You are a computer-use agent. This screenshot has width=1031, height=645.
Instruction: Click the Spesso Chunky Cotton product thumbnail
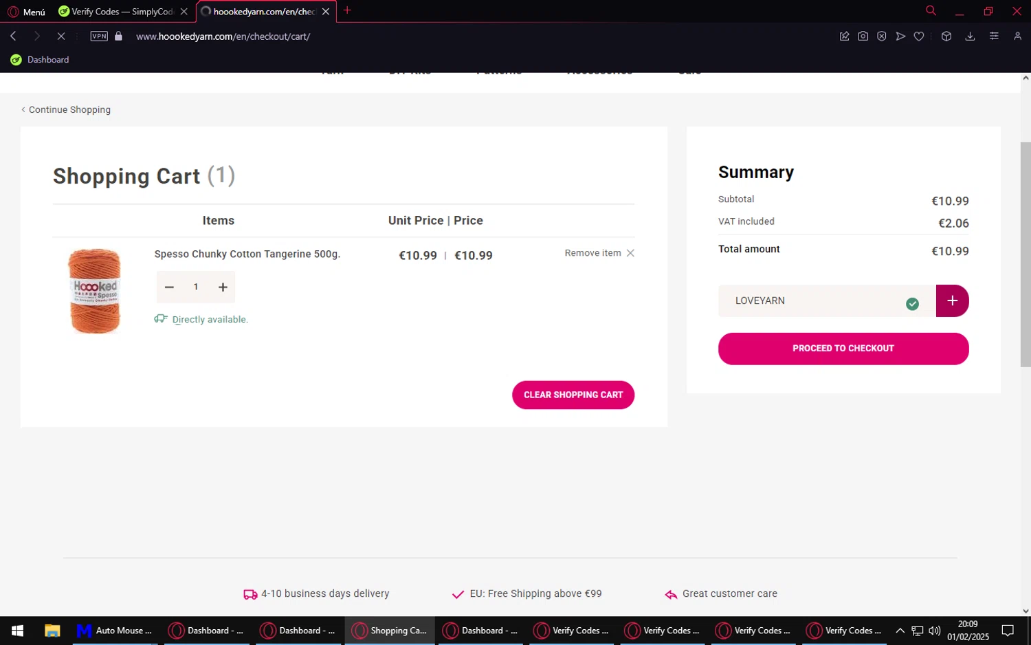click(95, 291)
